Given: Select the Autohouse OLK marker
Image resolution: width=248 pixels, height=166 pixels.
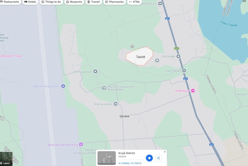Looking at the screenshot, I should (95, 72).
